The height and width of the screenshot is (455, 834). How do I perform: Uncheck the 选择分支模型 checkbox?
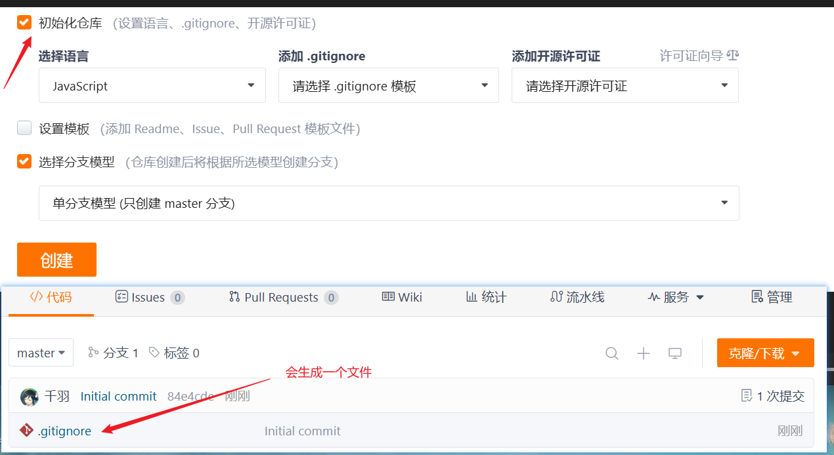[24, 161]
